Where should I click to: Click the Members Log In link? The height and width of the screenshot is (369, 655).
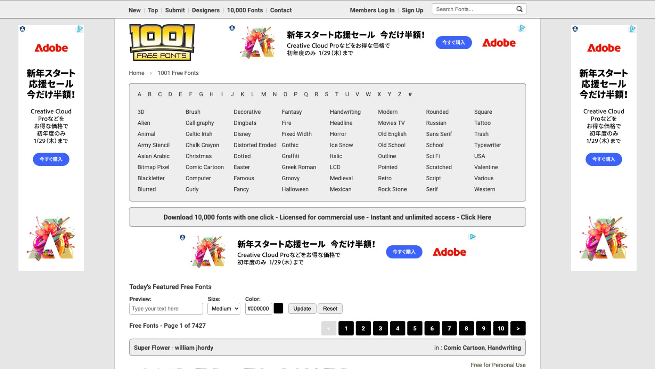372,10
